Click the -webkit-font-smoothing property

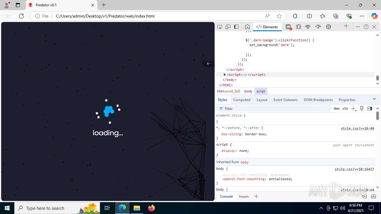tap(243, 179)
